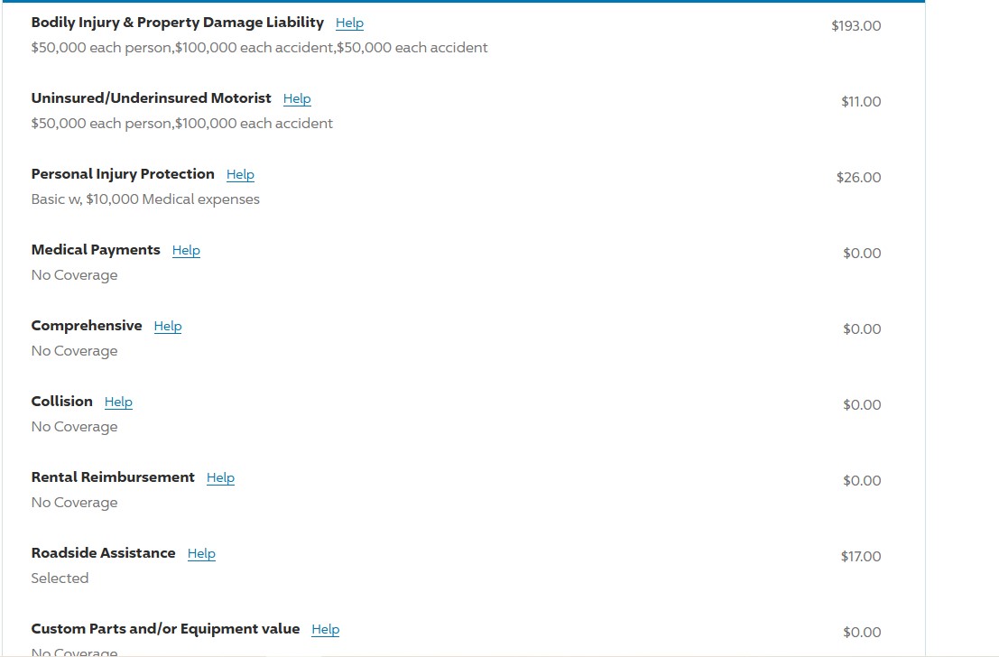Click the $0.00 amount for Custom Parts
The image size is (999, 657).
pos(862,632)
